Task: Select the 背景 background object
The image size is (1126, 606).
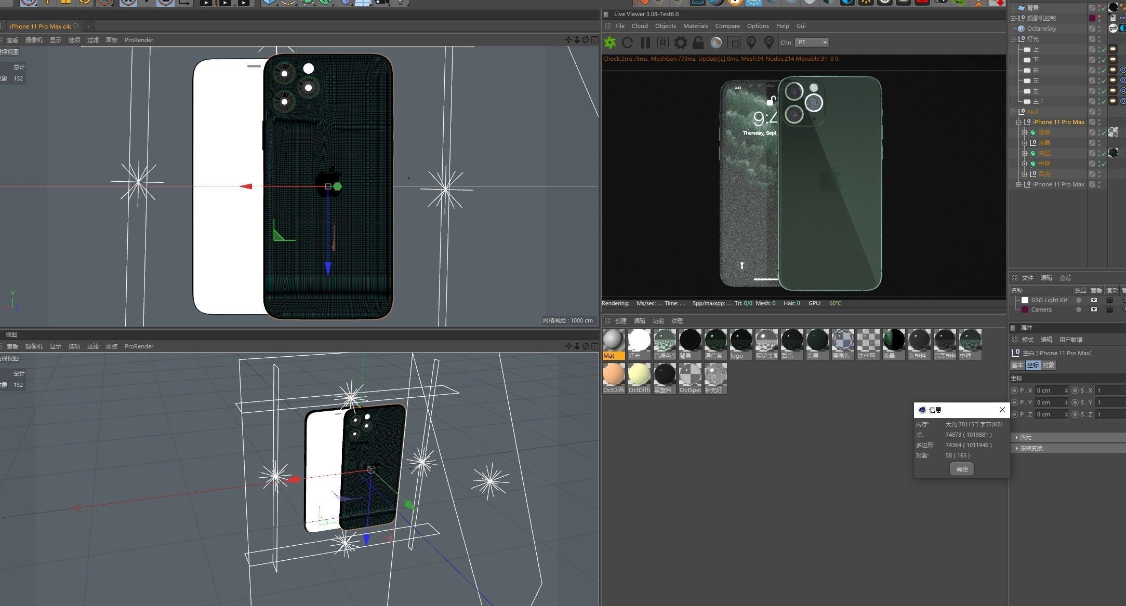Action: click(x=1033, y=8)
